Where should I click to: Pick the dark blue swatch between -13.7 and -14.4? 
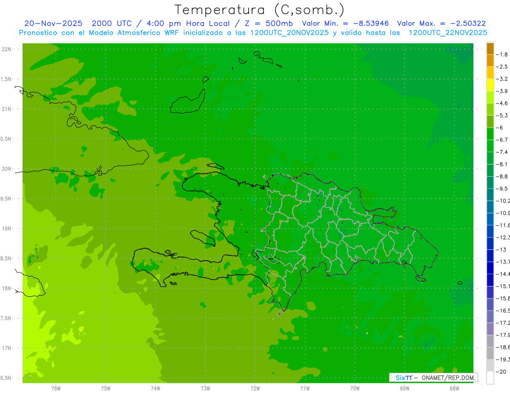pos(490,268)
